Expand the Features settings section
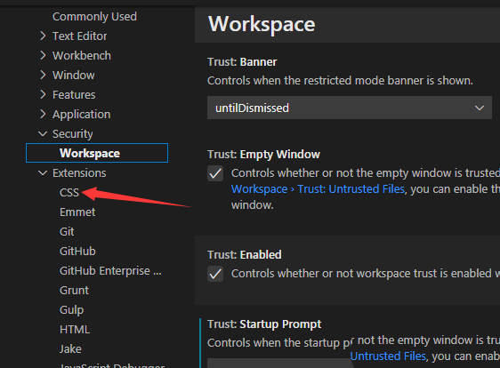Screen dimensions: 500x368 [x=43, y=94]
